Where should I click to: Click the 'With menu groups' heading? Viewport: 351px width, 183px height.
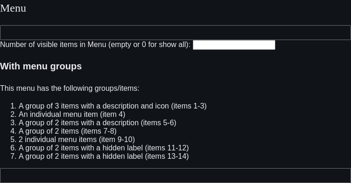coord(41,67)
